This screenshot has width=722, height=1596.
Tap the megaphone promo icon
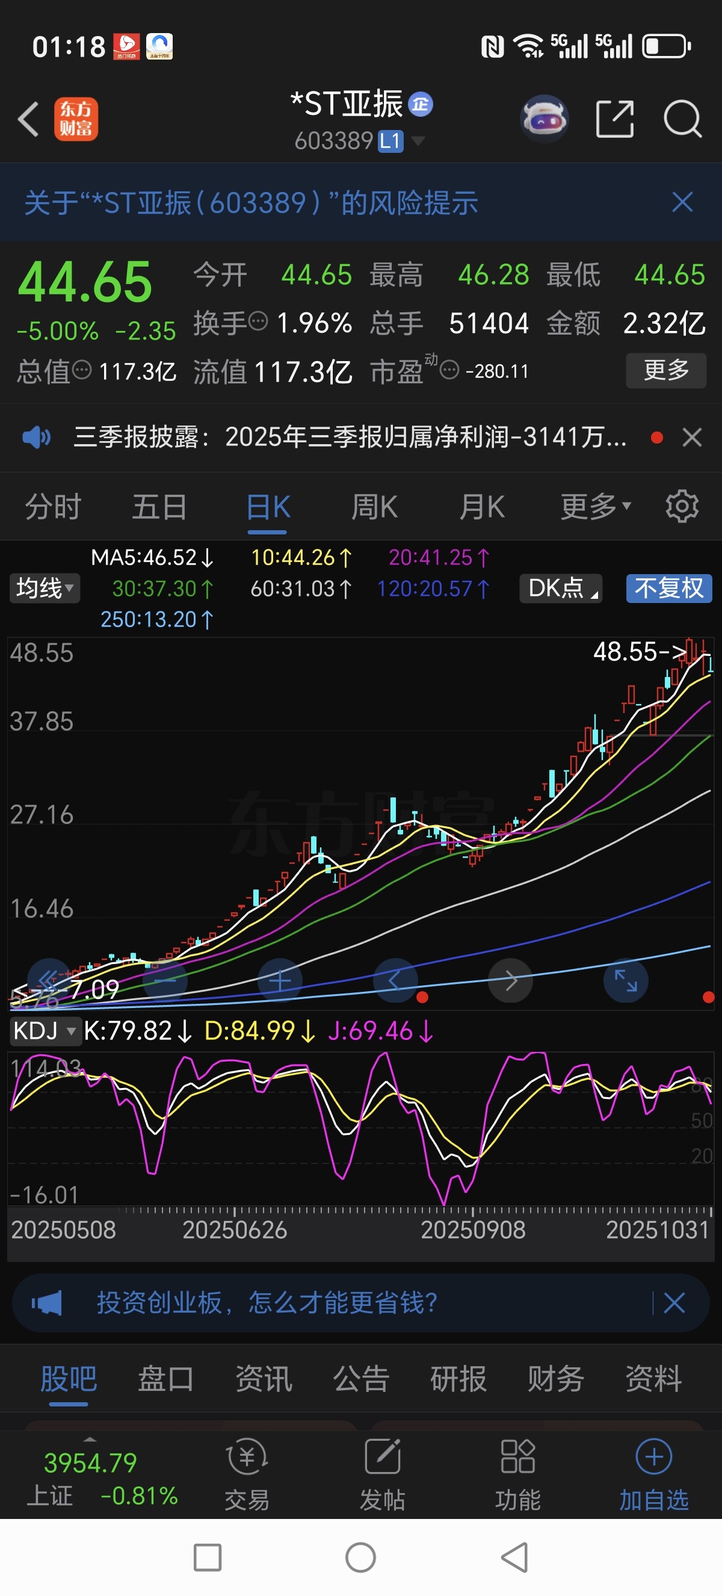[x=47, y=1302]
